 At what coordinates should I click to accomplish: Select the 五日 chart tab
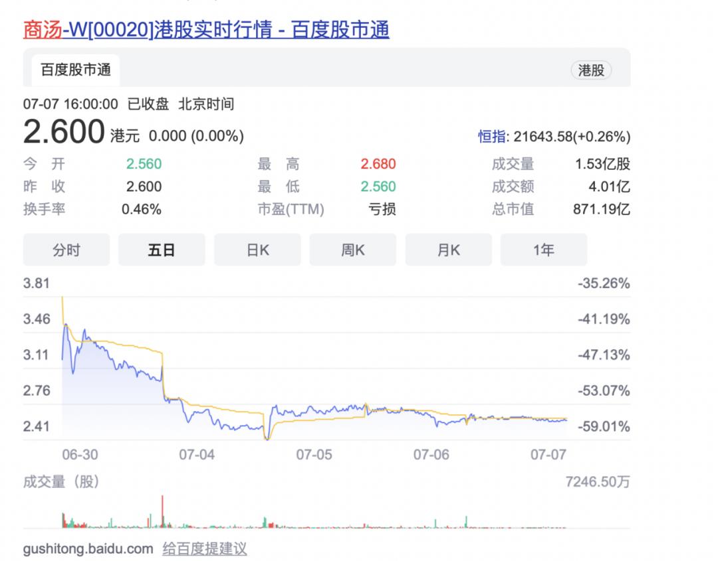(x=162, y=250)
